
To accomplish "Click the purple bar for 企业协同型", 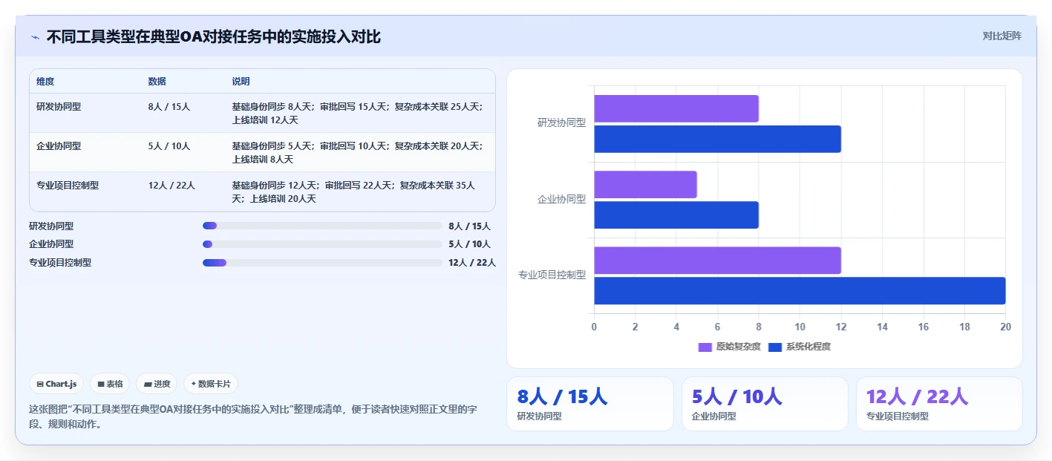I will point(645,185).
